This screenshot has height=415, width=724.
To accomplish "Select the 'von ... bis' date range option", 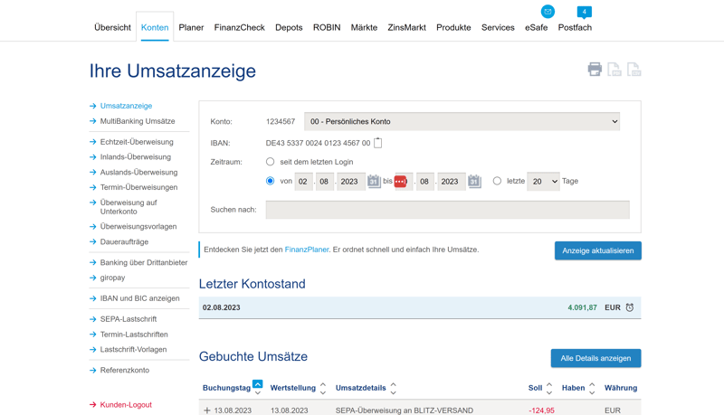I will coord(270,181).
